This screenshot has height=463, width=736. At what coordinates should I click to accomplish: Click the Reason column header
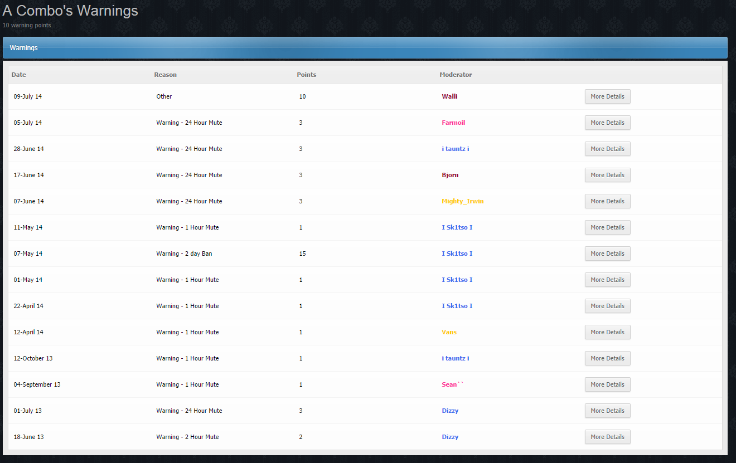(166, 75)
